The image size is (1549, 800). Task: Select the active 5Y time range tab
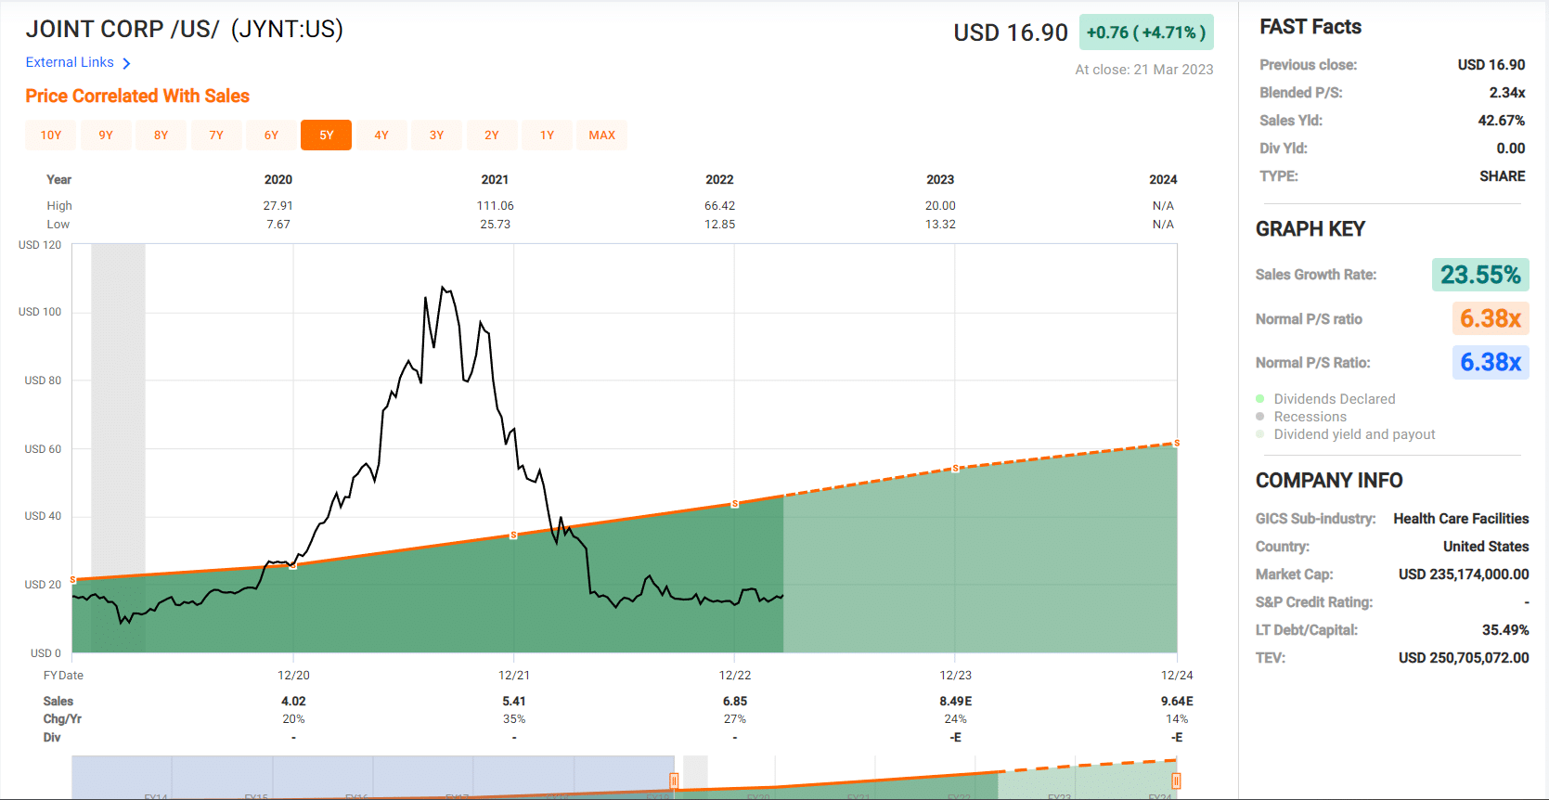[x=327, y=135]
